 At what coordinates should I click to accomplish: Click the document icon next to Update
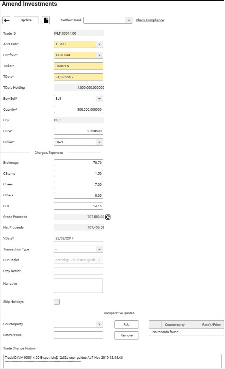click(46, 20)
